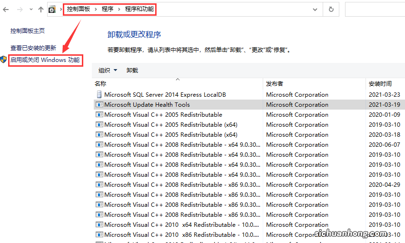The height and width of the screenshot is (243, 405).
Task: Click the search box at top right
Action: click(375, 10)
